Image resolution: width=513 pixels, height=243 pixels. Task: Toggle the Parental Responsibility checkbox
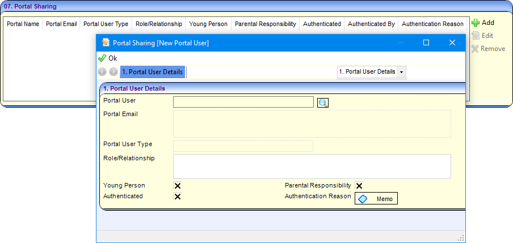click(359, 186)
